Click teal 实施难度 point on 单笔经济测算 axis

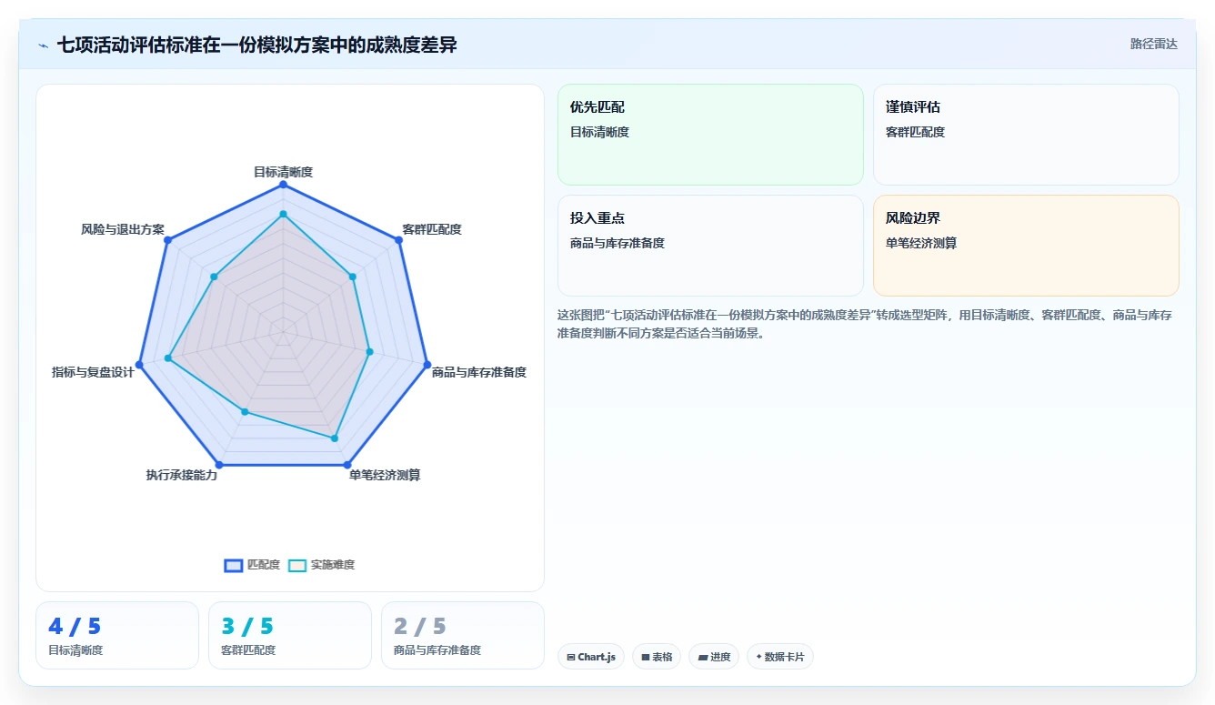(335, 438)
